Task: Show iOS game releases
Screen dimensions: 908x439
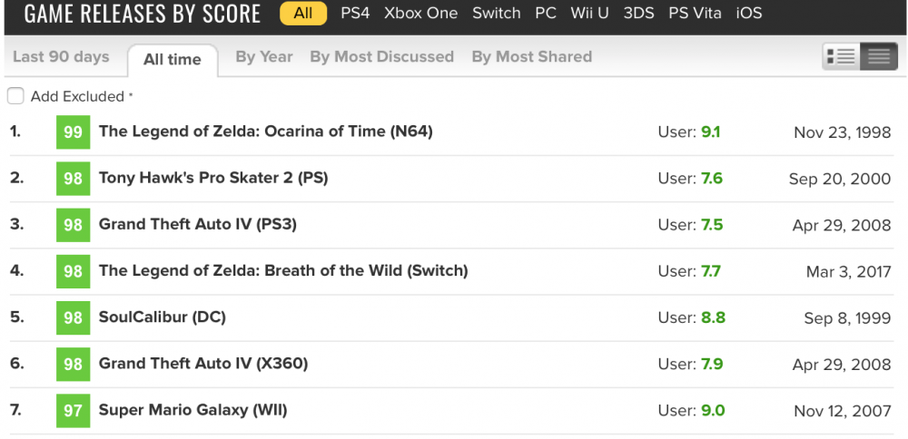Action: pos(749,14)
